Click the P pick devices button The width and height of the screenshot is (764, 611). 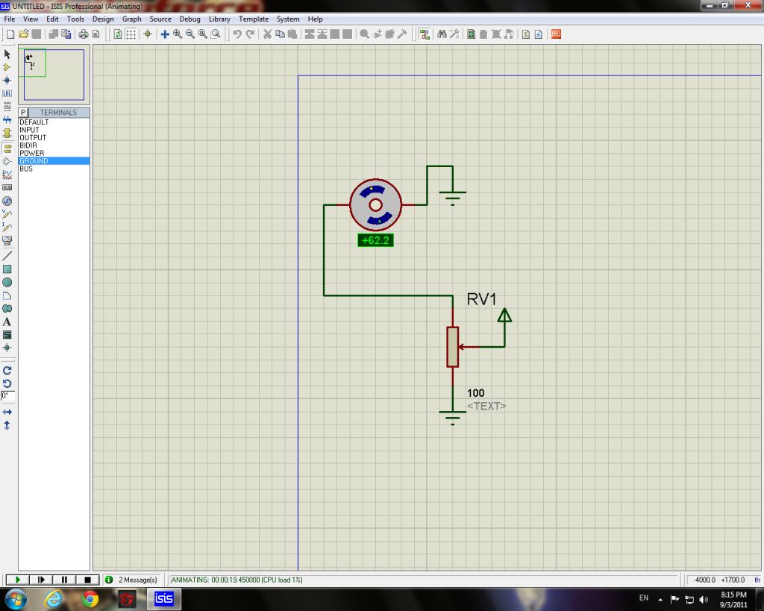tap(23, 113)
